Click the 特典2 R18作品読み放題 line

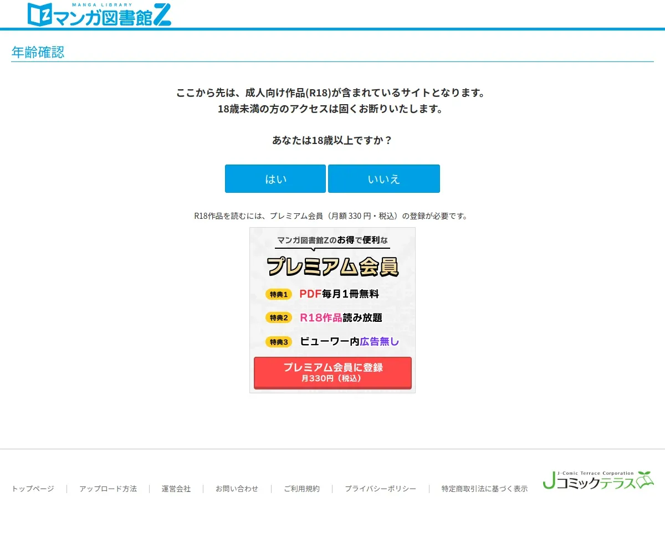pos(324,317)
